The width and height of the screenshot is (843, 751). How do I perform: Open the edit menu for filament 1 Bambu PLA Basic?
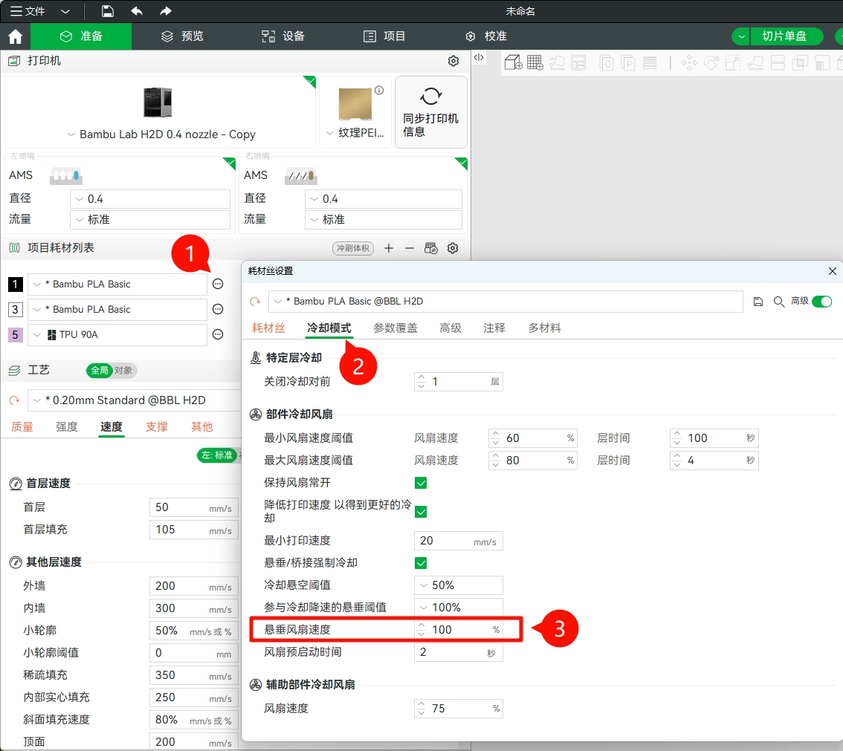[218, 285]
